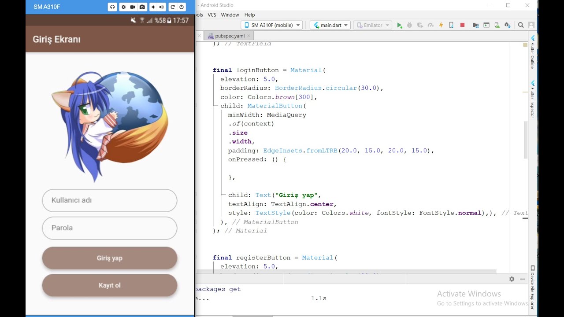Run the app with the green play icon

(400, 26)
